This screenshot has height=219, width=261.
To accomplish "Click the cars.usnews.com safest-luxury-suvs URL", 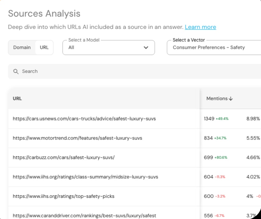I will tap(84, 119).
